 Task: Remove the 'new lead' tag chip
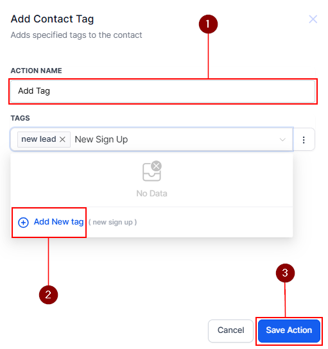tap(62, 139)
